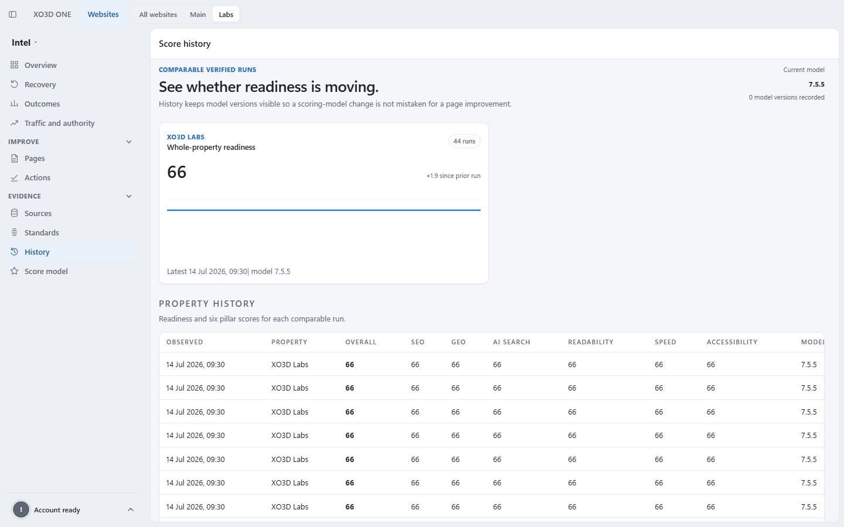Click XO3D ONE brand link
Image resolution: width=844 pixels, height=527 pixels.
52,15
